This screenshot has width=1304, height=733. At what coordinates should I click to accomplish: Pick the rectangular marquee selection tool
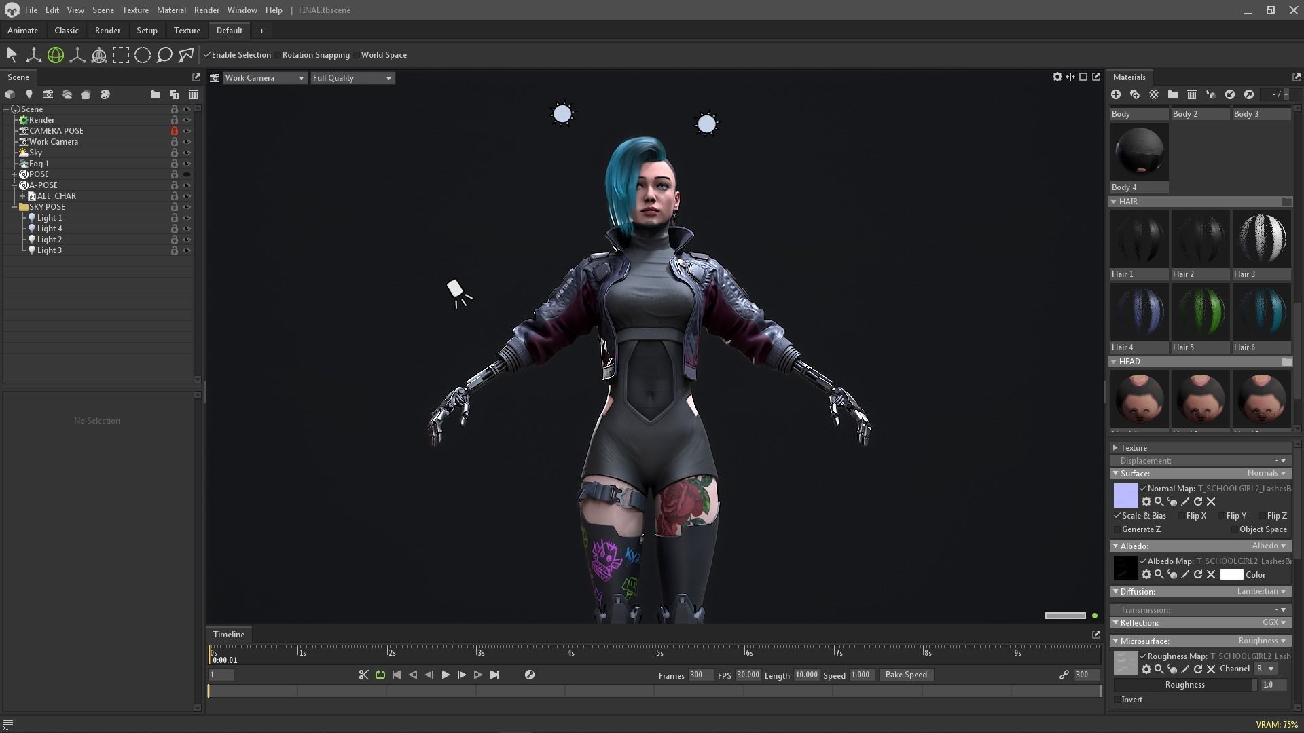tap(121, 55)
